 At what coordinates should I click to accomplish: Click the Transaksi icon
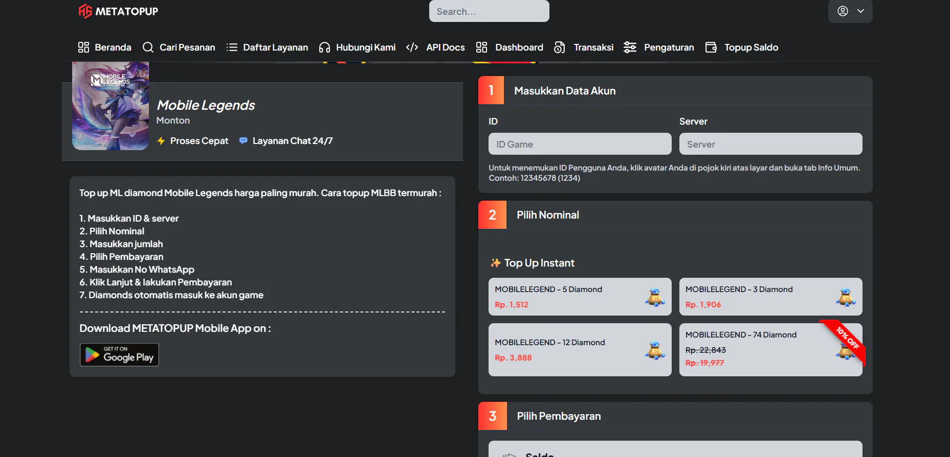pyautogui.click(x=560, y=47)
